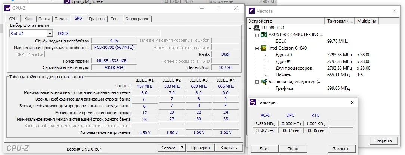Screen dimensions: 405x155
Task: Click the 4 ГБ module size field
Action: tap(114, 41)
